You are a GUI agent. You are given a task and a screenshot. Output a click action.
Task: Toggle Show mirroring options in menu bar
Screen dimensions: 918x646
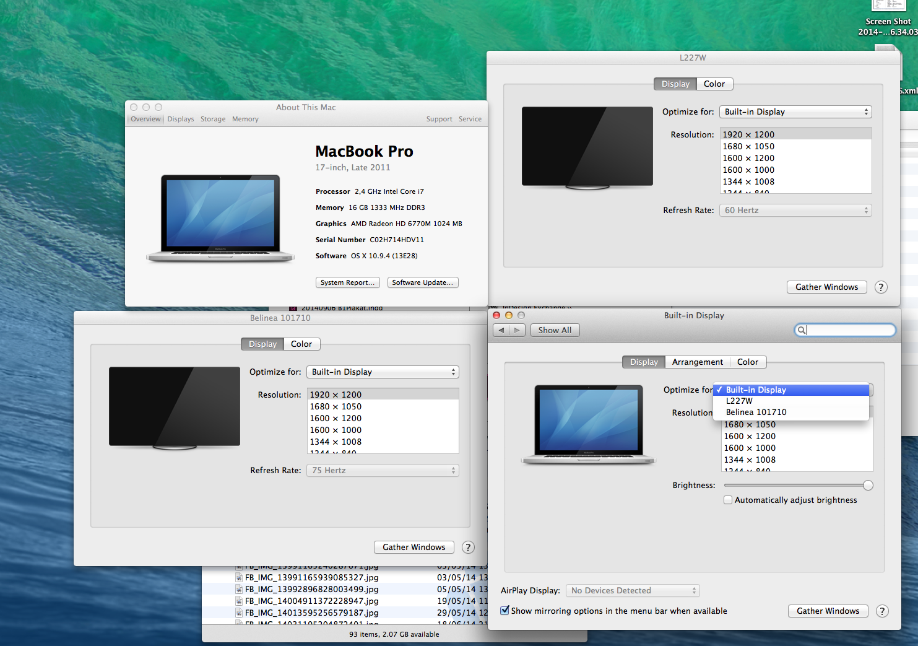pos(505,610)
